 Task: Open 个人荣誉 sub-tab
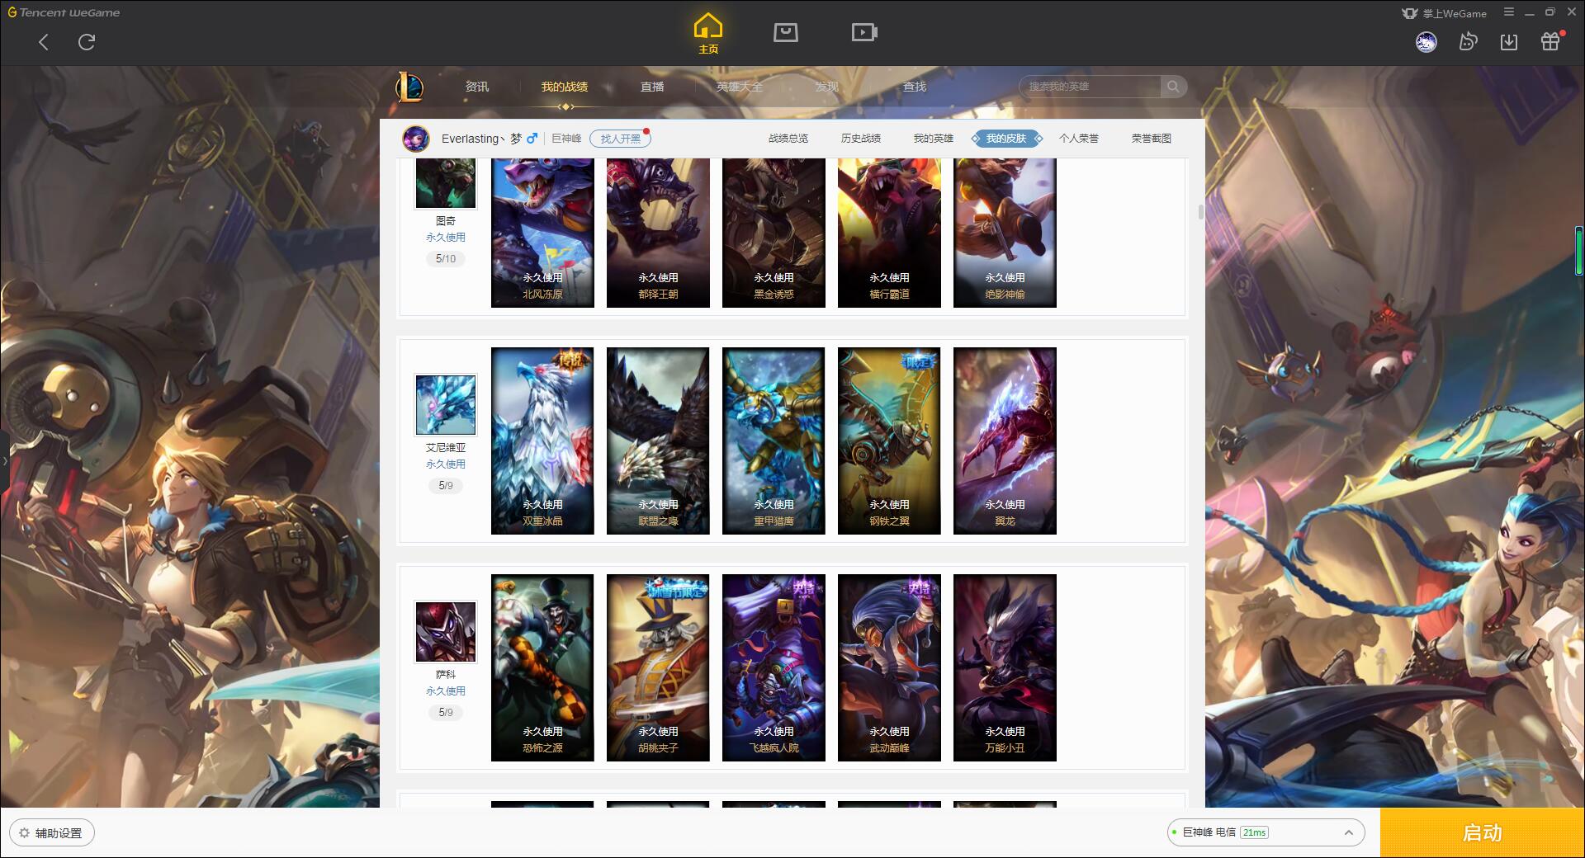(1079, 139)
